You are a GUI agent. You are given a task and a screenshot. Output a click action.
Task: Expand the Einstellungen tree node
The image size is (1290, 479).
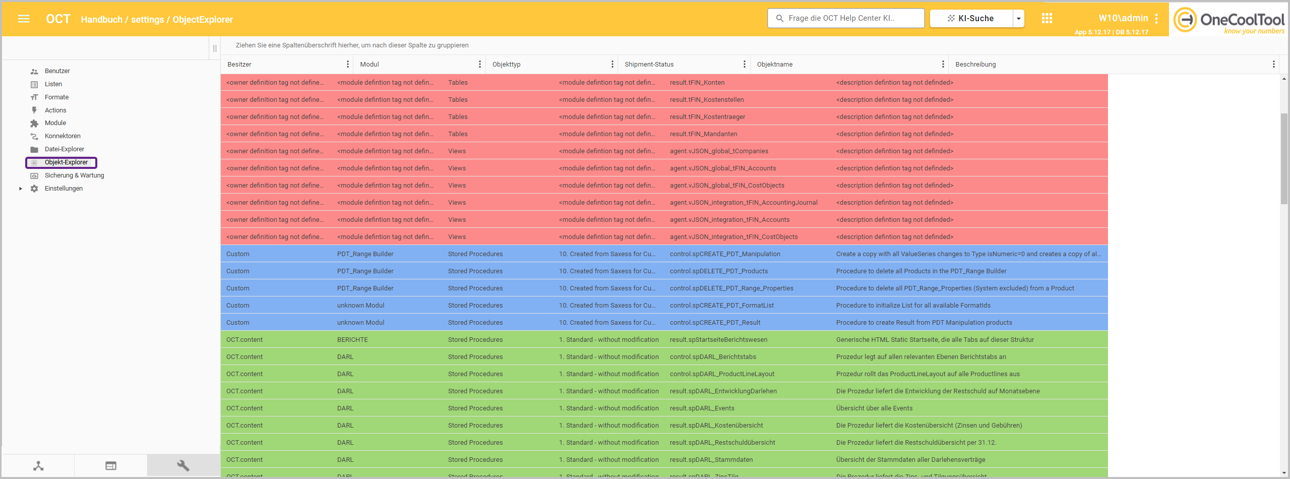21,189
